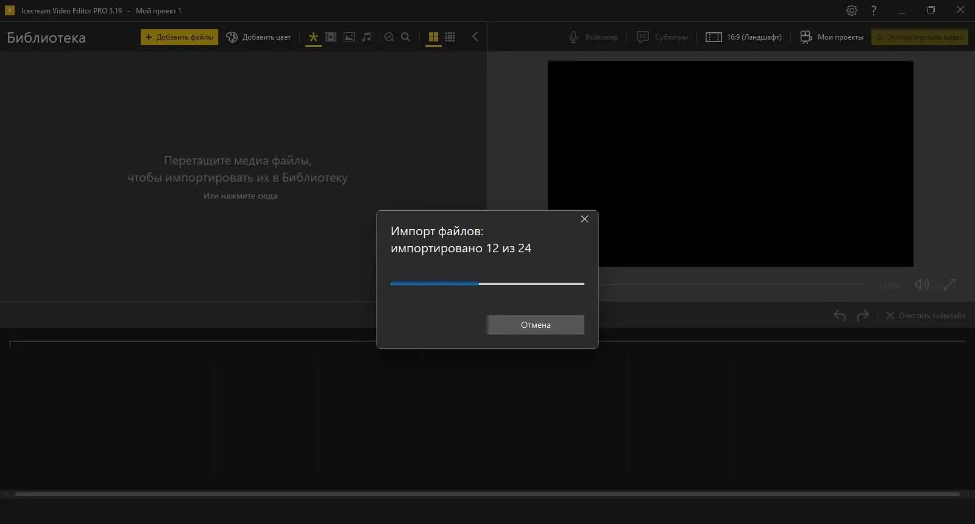
Task: Click the "Библиотека" panel heading
Action: [46, 38]
